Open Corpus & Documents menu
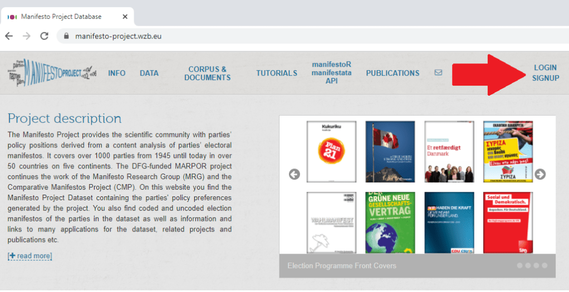Image resolution: width=569 pixels, height=292 pixels. (x=207, y=73)
